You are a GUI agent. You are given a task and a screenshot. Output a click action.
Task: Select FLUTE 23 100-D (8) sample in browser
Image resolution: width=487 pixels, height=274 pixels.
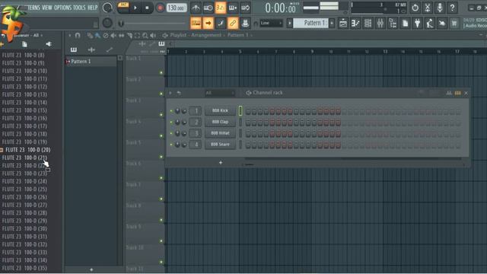click(x=24, y=55)
